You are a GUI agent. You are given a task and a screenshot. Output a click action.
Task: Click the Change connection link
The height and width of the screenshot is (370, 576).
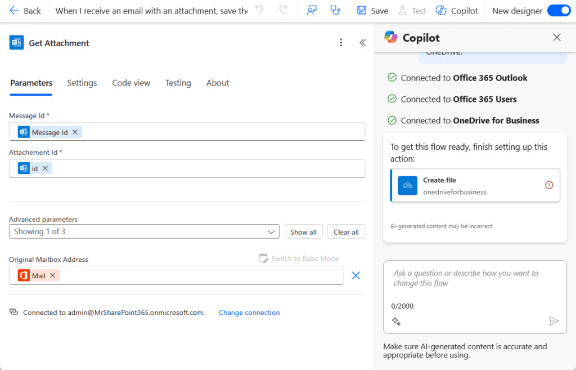(249, 312)
